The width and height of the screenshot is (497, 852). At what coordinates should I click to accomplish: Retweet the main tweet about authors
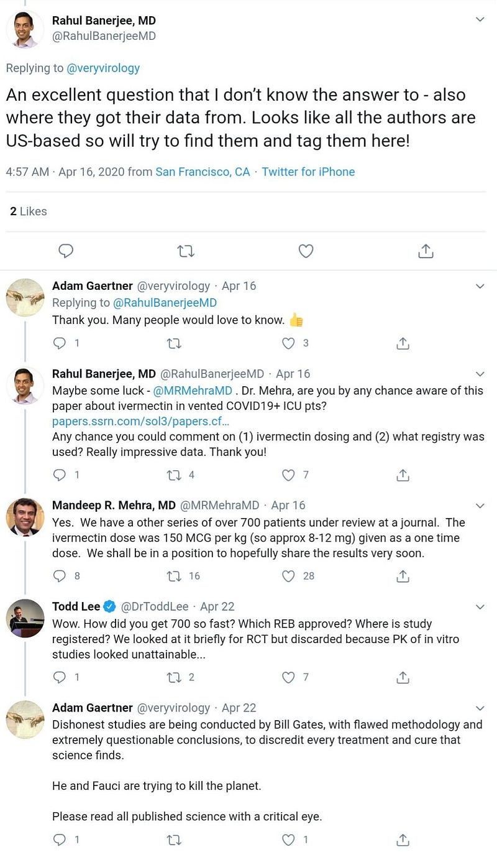tap(185, 251)
